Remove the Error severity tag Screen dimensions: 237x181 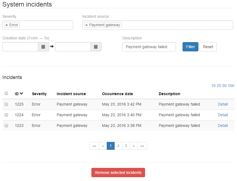pos(7,25)
